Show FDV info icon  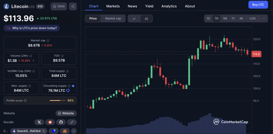pyautogui.click(x=62, y=56)
